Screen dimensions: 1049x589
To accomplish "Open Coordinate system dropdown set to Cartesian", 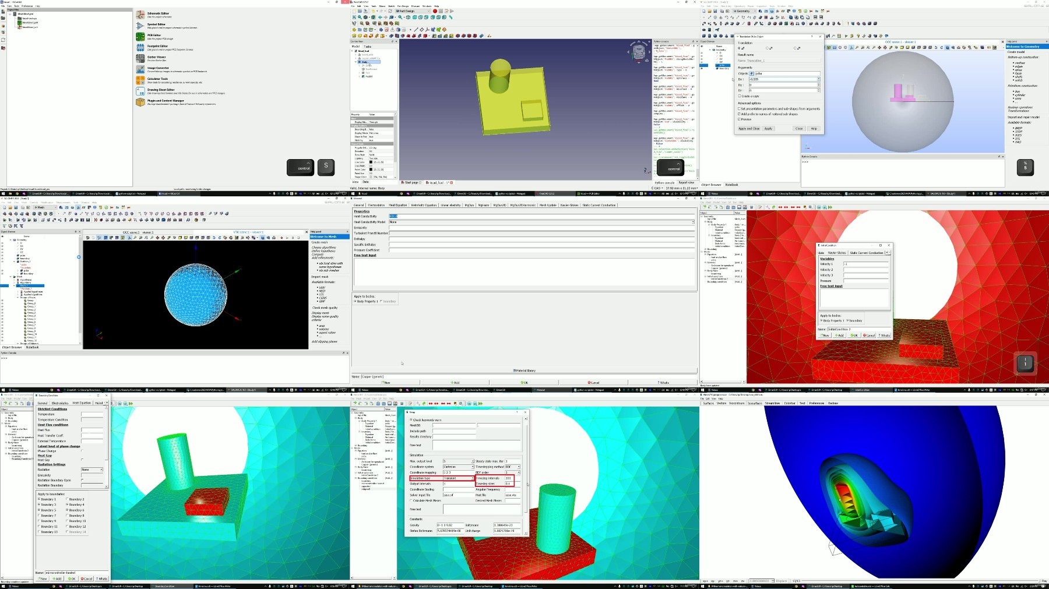I will 459,467.
